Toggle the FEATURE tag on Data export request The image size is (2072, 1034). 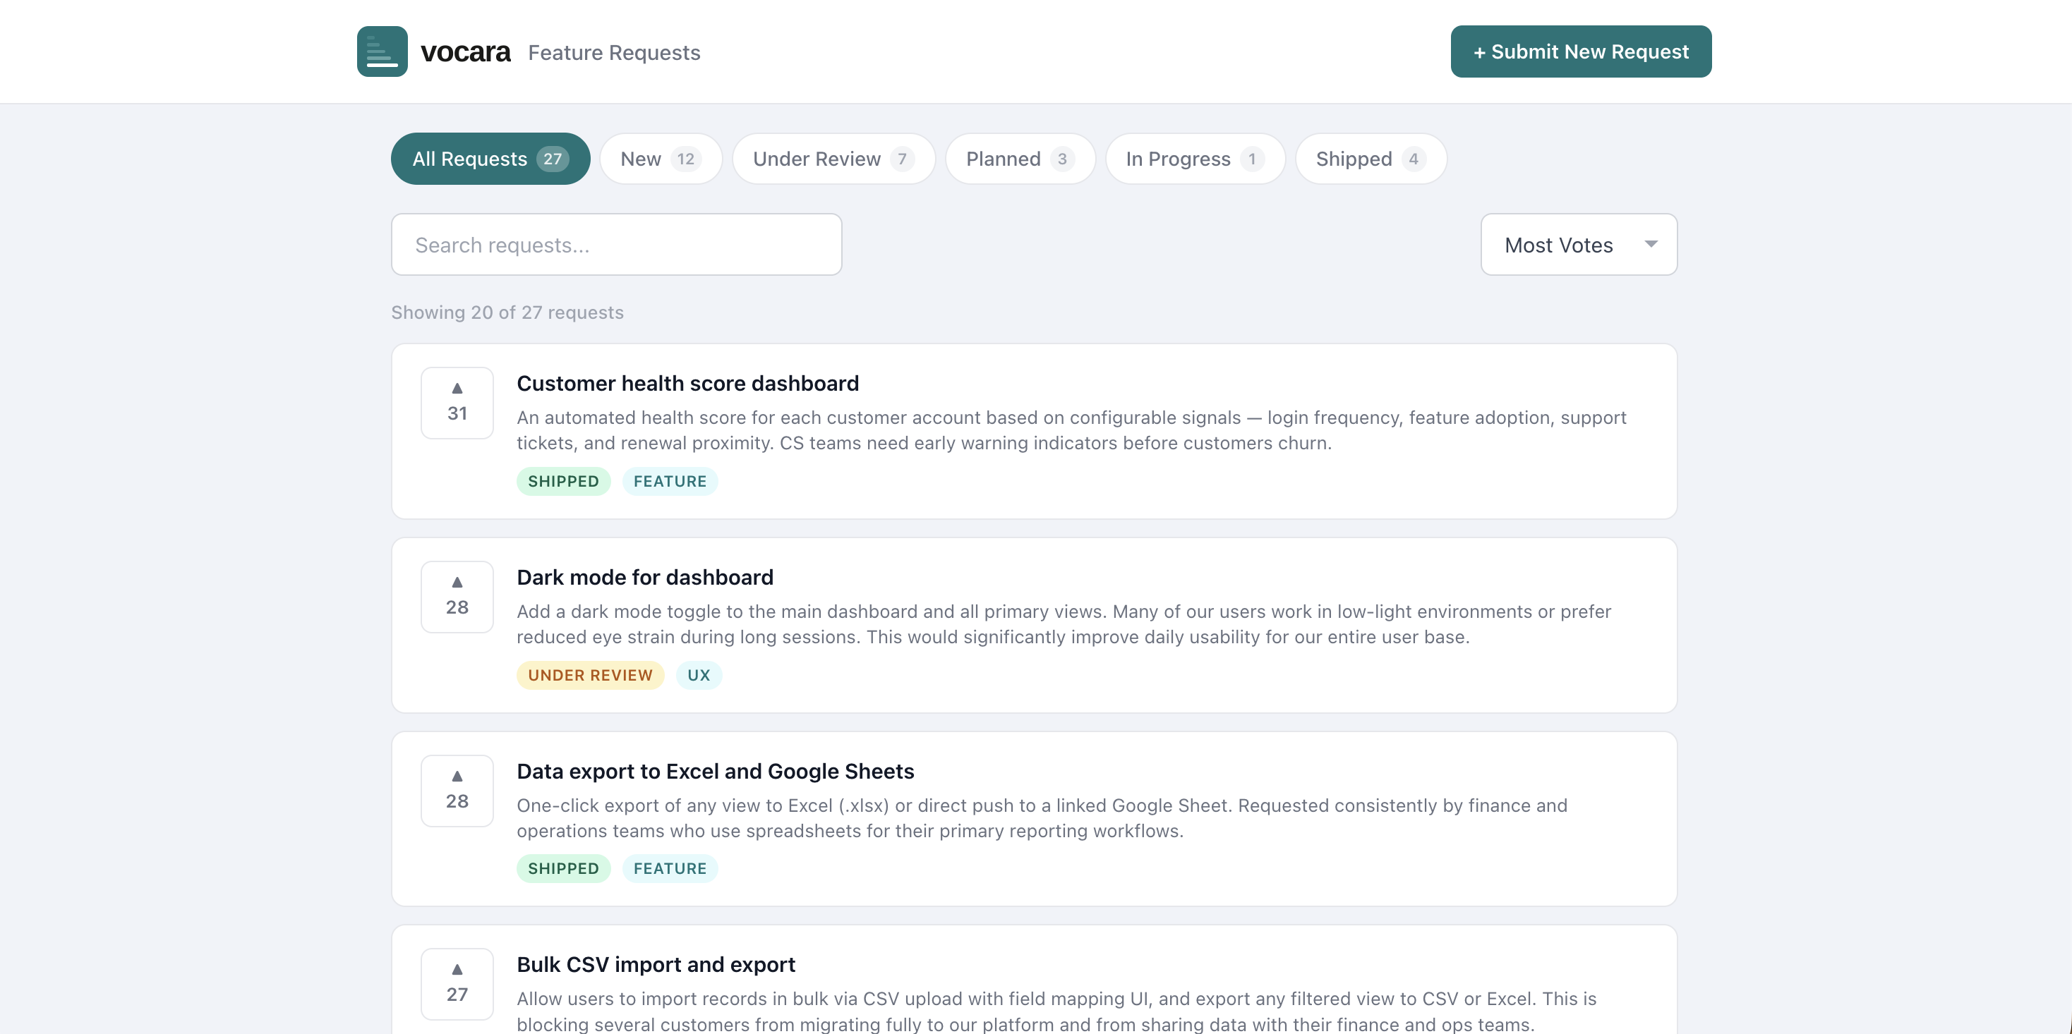coord(669,868)
